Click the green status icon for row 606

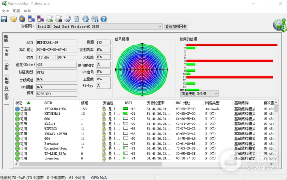pyautogui.click(x=17, y=119)
